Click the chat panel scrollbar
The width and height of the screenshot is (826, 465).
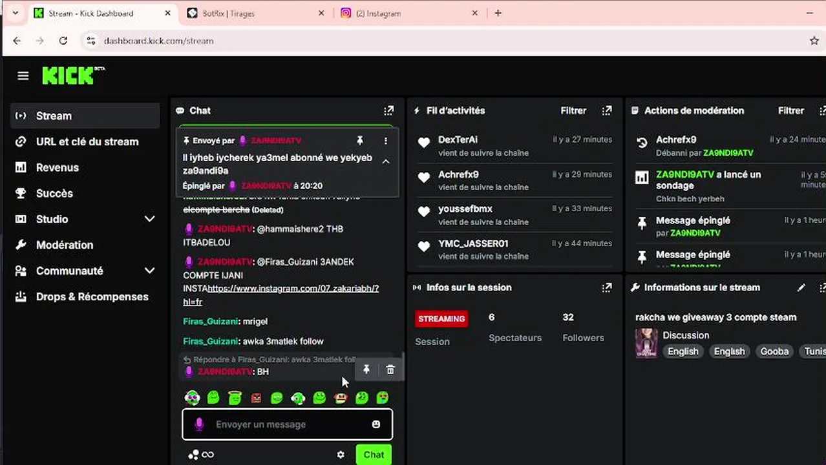(403, 366)
